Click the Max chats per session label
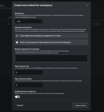104x112 pixels. click(x=23, y=79)
